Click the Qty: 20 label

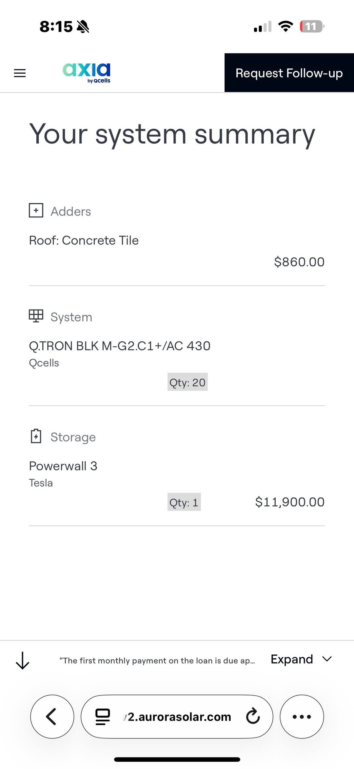(187, 382)
